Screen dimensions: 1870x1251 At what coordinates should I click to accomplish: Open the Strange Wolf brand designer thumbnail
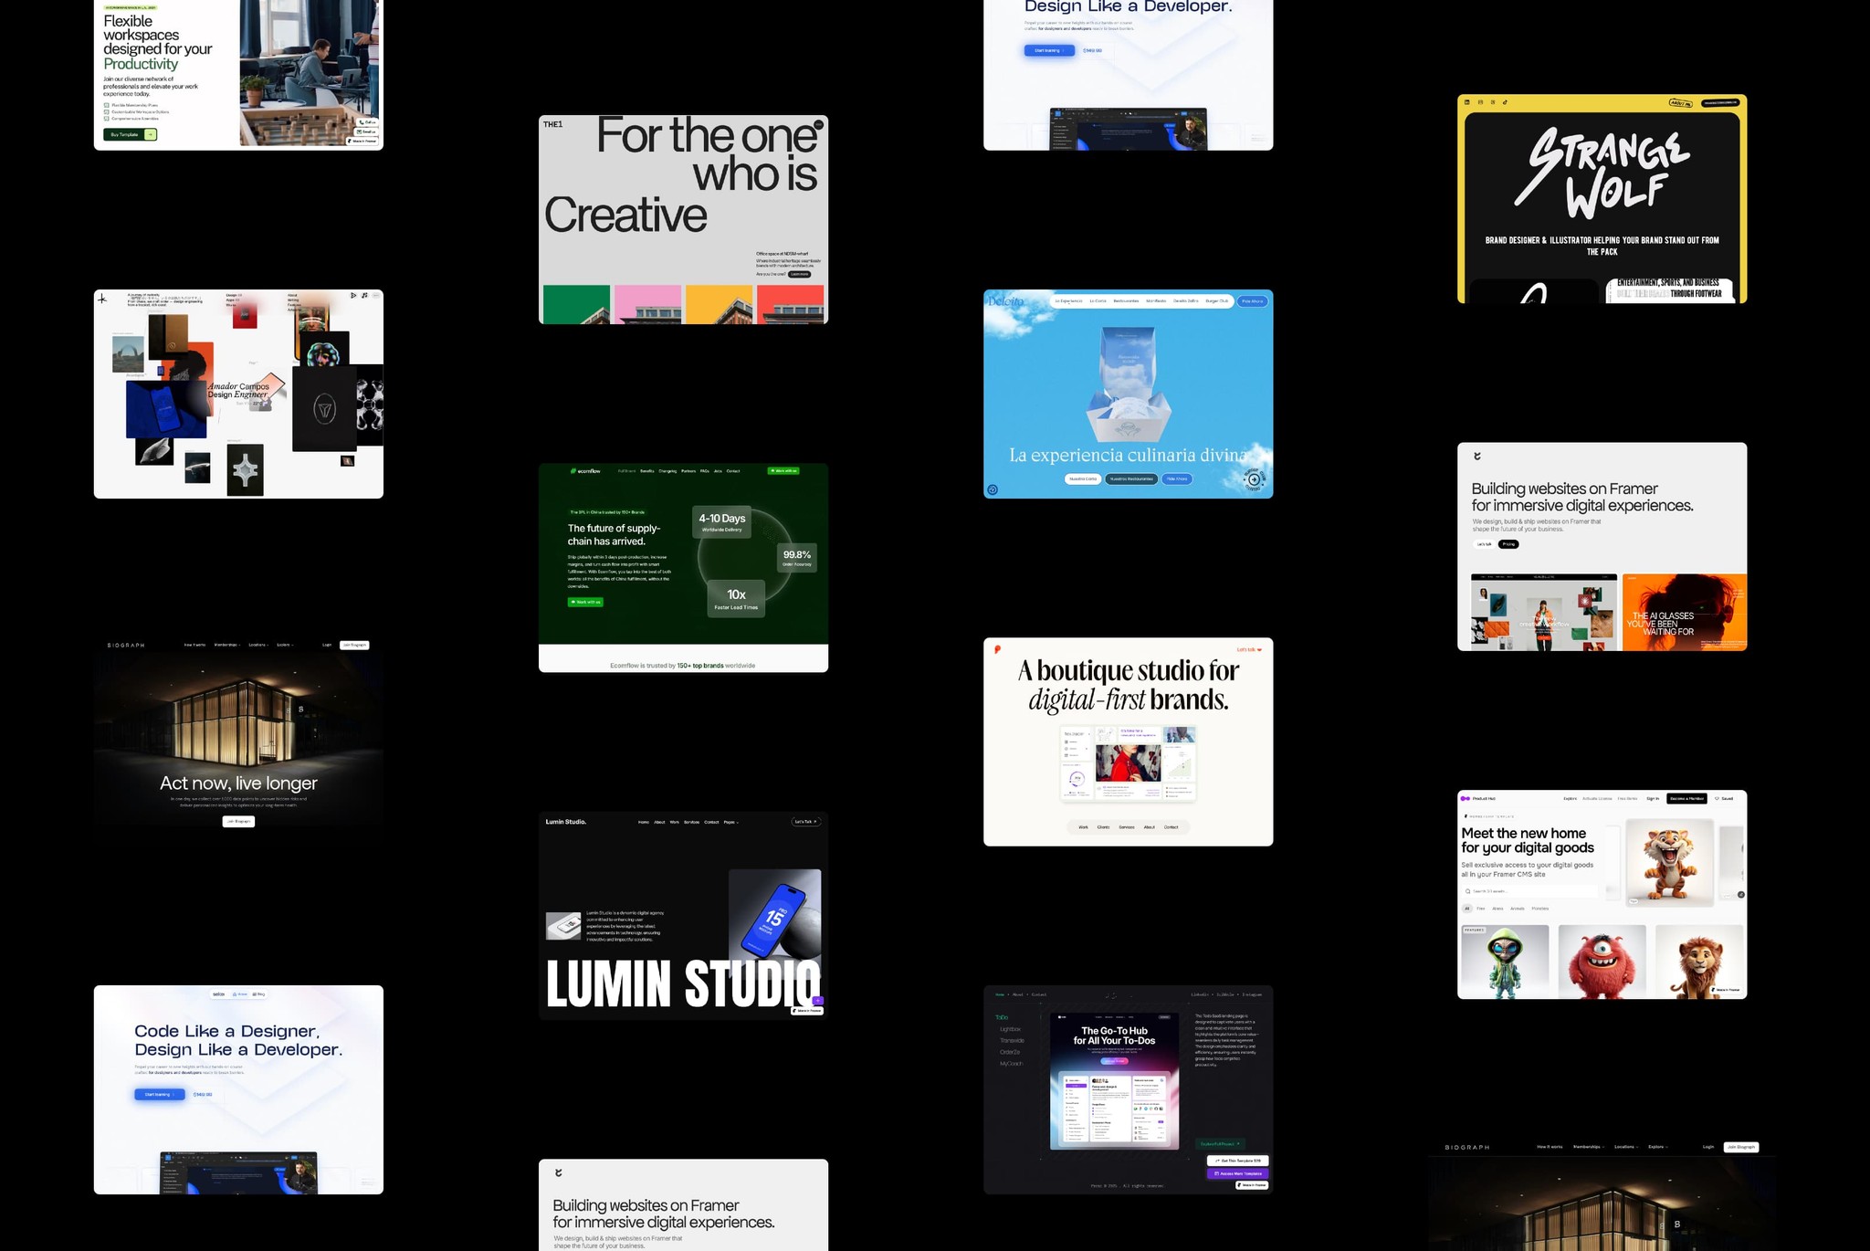coord(1602,199)
